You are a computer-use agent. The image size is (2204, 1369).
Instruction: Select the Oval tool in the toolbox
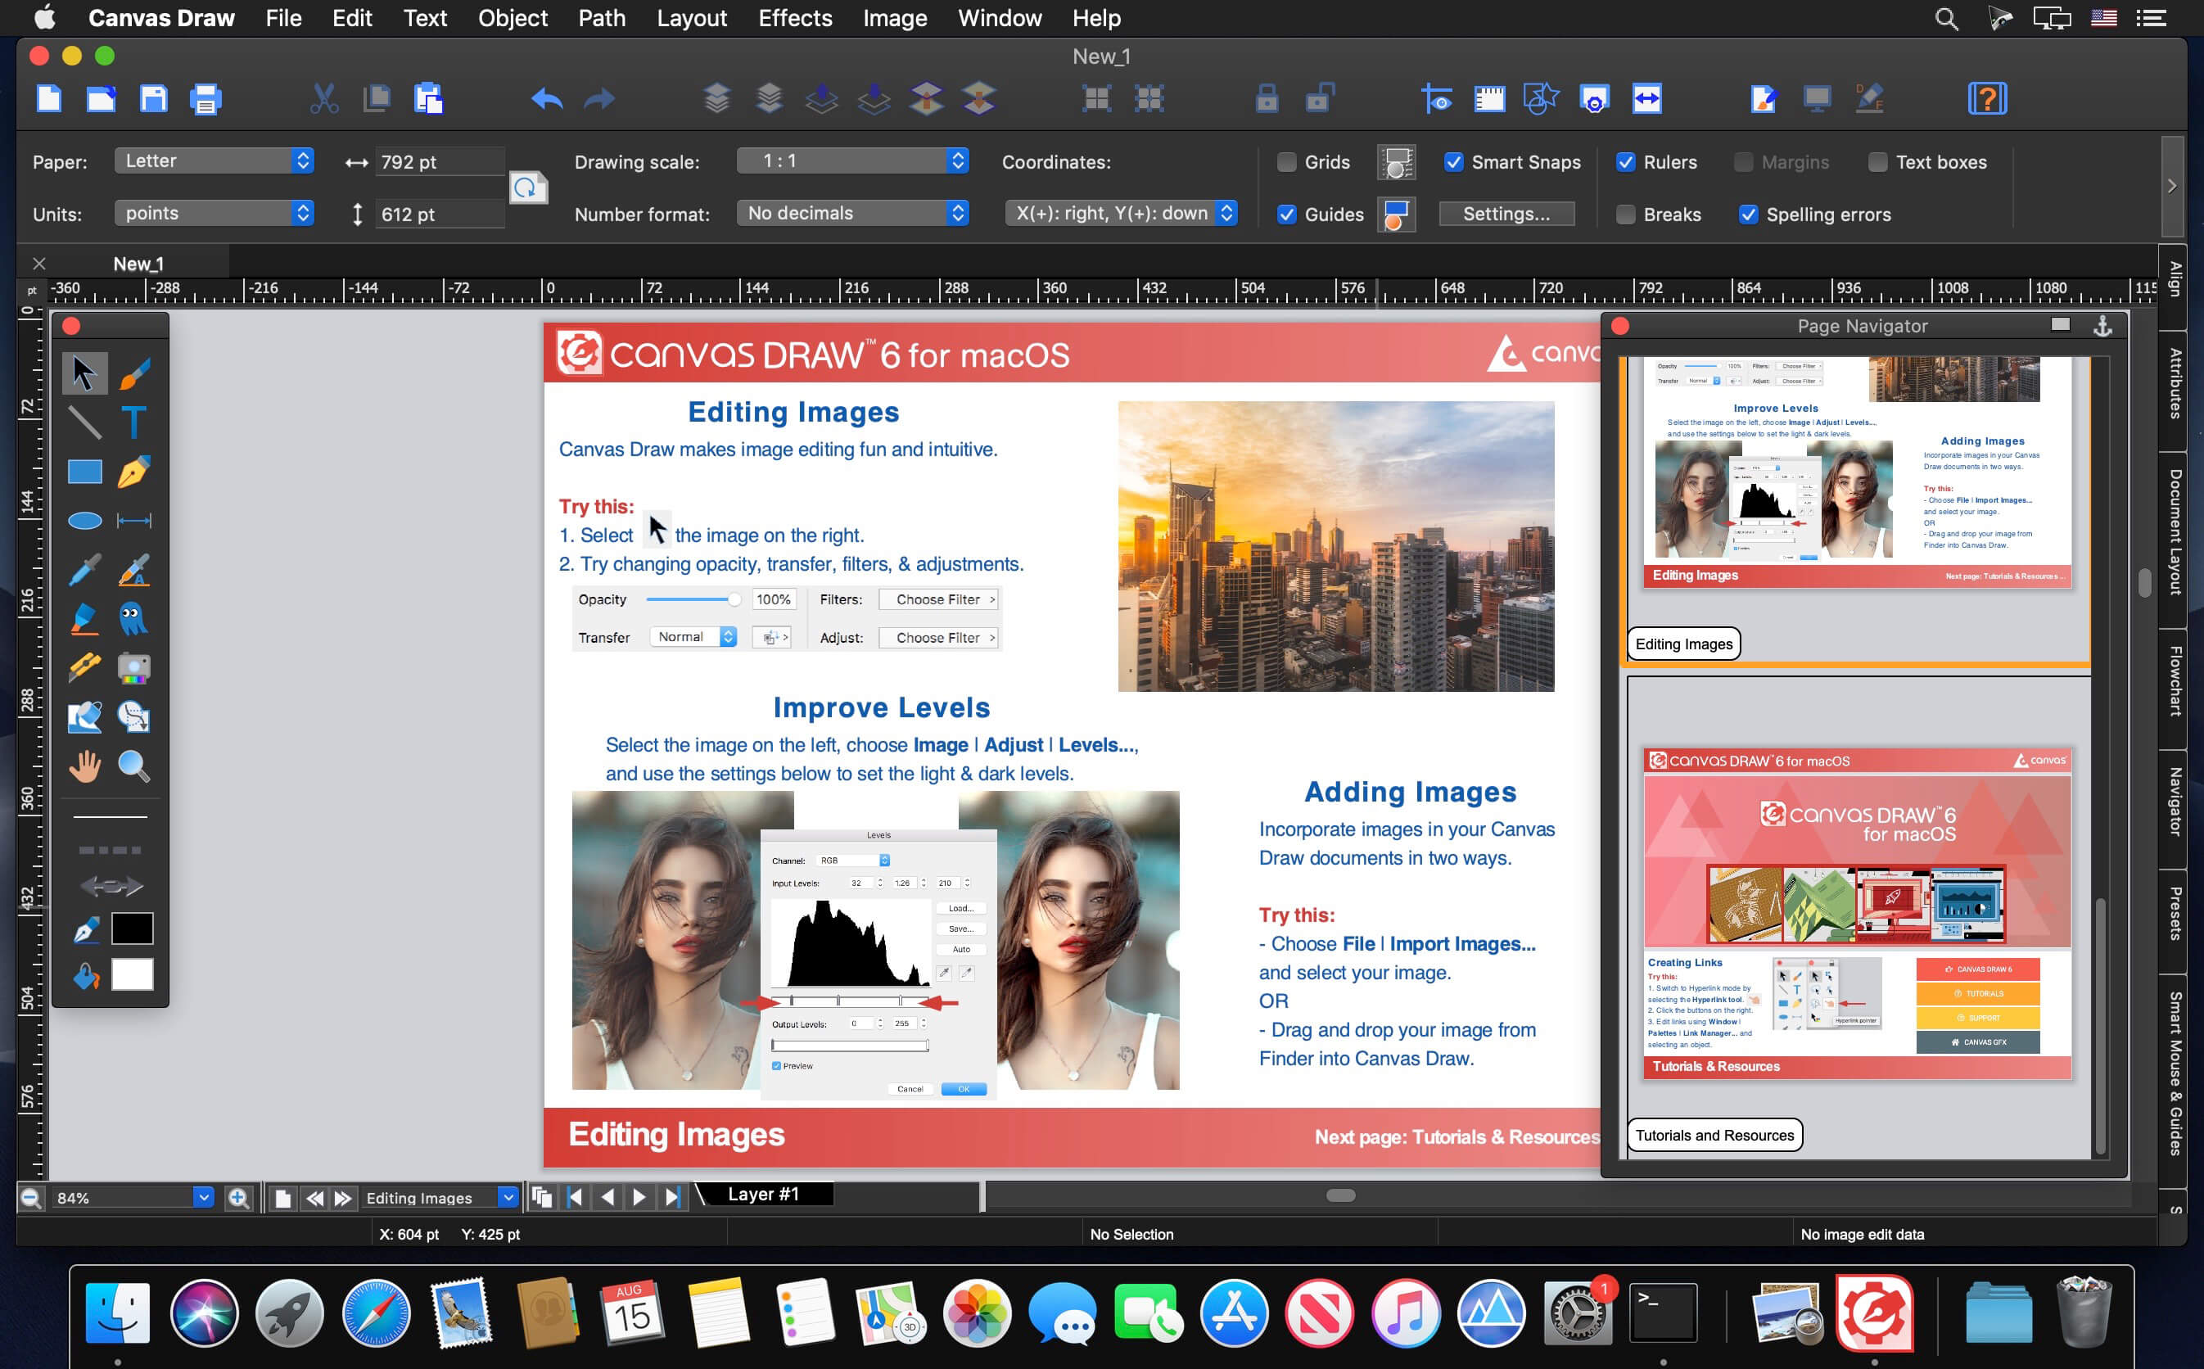click(x=84, y=521)
